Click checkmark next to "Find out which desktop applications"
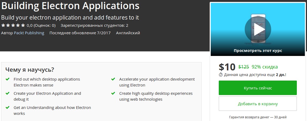This screenshot has height=121, width=307. coord(7,79)
